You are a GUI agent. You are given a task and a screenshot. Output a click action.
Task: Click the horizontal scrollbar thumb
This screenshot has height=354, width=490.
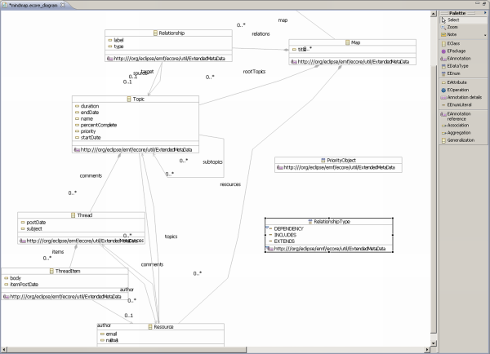[127, 350]
